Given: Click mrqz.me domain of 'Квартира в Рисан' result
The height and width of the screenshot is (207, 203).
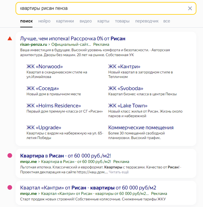Looking at the screenshot, I should point(29,162).
